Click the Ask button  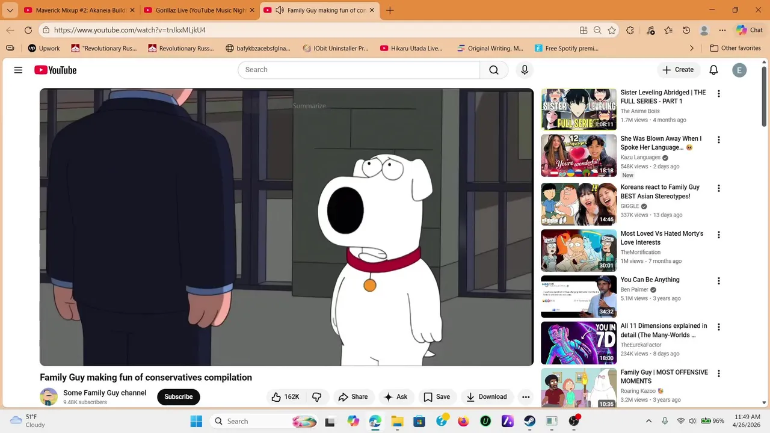(396, 397)
